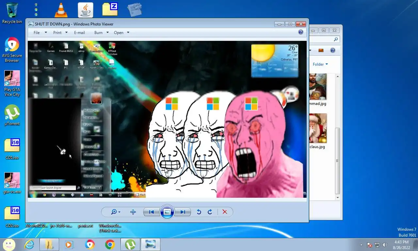Click the Explorer scrollbar up arrow
This screenshot has width=418, height=251.
click(338, 76)
